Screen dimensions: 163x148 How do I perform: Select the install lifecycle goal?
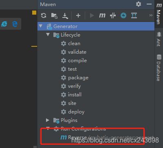(75, 95)
